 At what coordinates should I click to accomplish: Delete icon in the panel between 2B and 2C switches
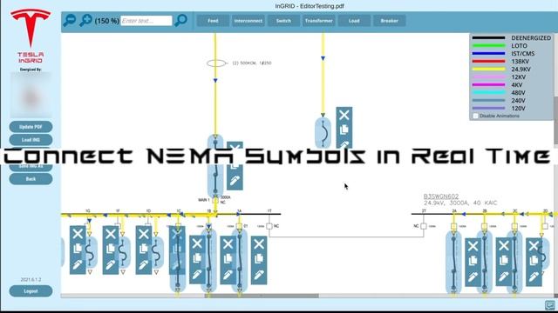(504, 245)
